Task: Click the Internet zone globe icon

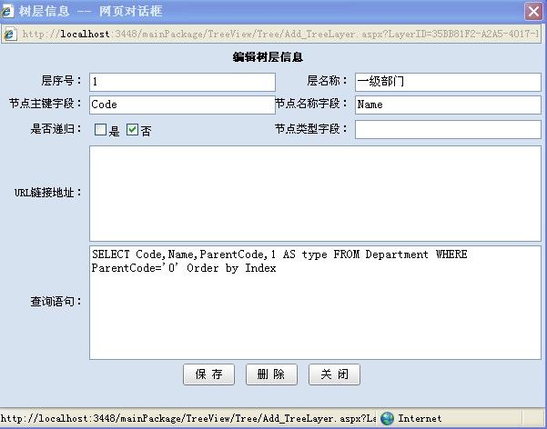Action: tap(387, 418)
